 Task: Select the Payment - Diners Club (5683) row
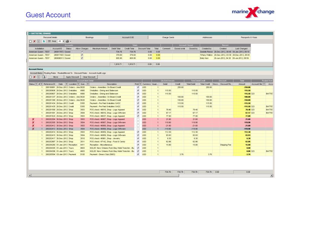click(x=151, y=154)
